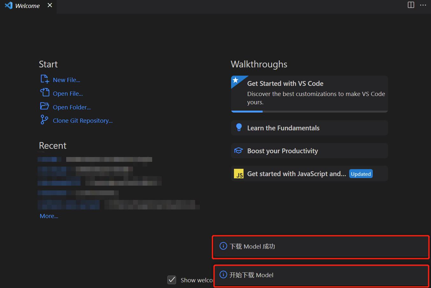Open Boost your Productivity walkthrough
Screen dimensions: 431x288
pos(309,151)
